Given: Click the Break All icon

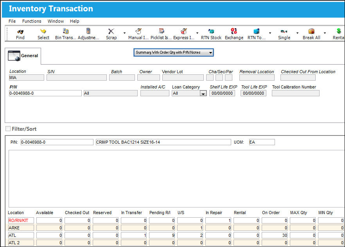Looking at the screenshot, I should pyautogui.click(x=311, y=31).
